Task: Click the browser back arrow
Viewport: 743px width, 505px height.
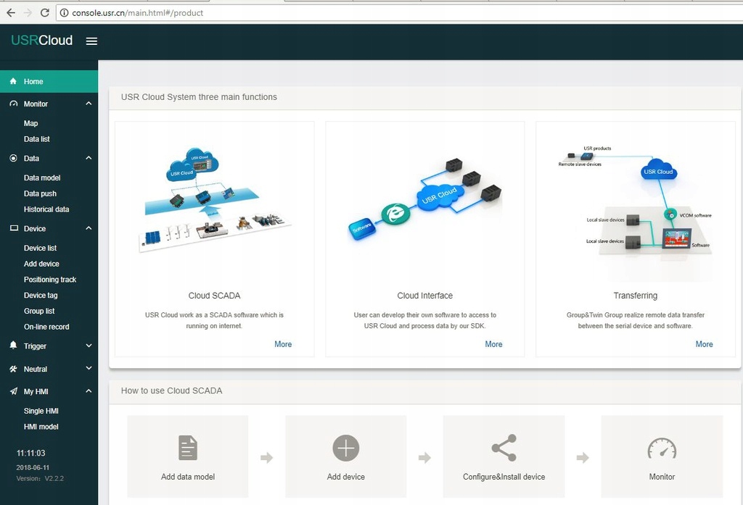Action: click(11, 13)
